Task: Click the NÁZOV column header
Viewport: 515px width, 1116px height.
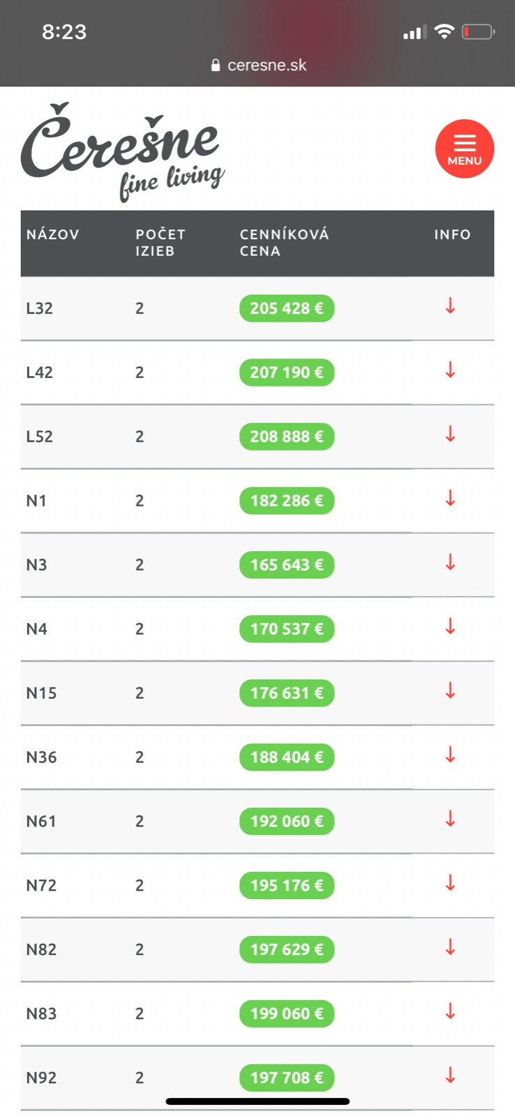Action: point(53,235)
